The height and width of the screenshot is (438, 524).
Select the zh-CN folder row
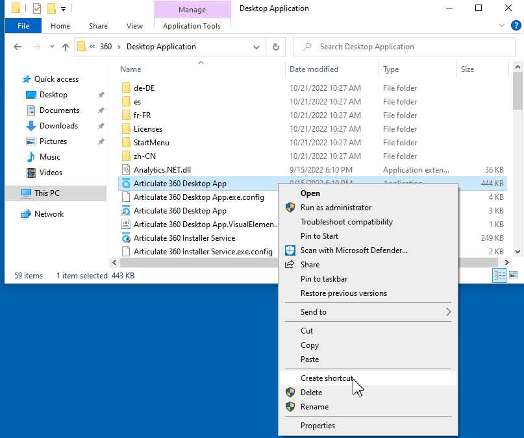[312, 156]
